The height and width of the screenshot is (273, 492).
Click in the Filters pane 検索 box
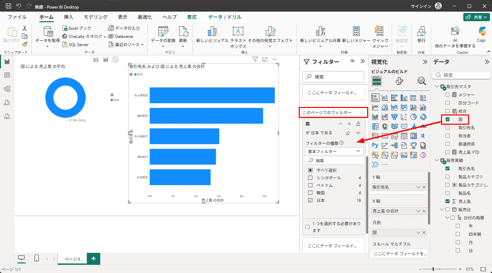pos(333,77)
